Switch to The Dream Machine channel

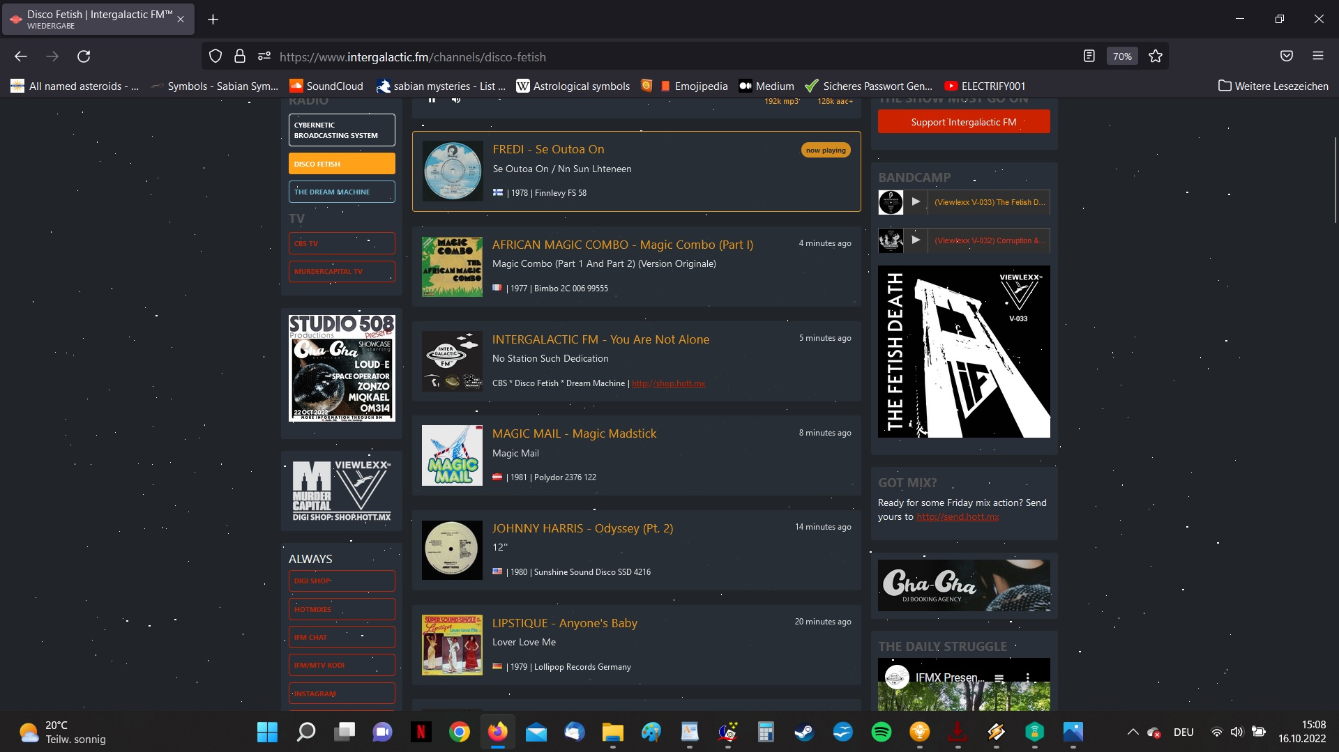point(342,192)
